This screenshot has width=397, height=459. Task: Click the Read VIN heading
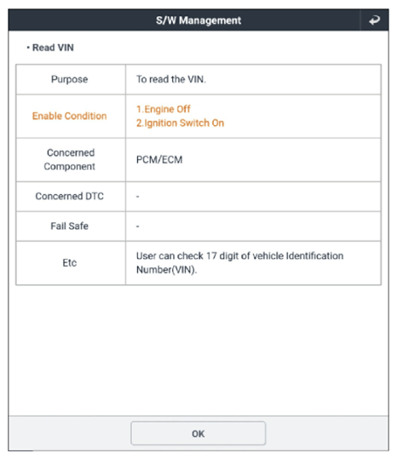tap(50, 48)
